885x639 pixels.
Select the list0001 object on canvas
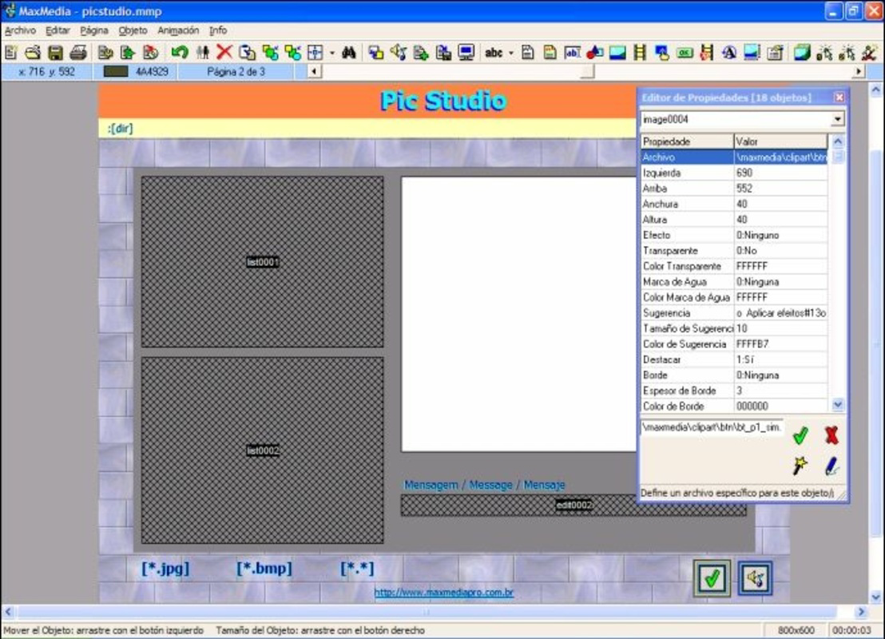(x=263, y=262)
